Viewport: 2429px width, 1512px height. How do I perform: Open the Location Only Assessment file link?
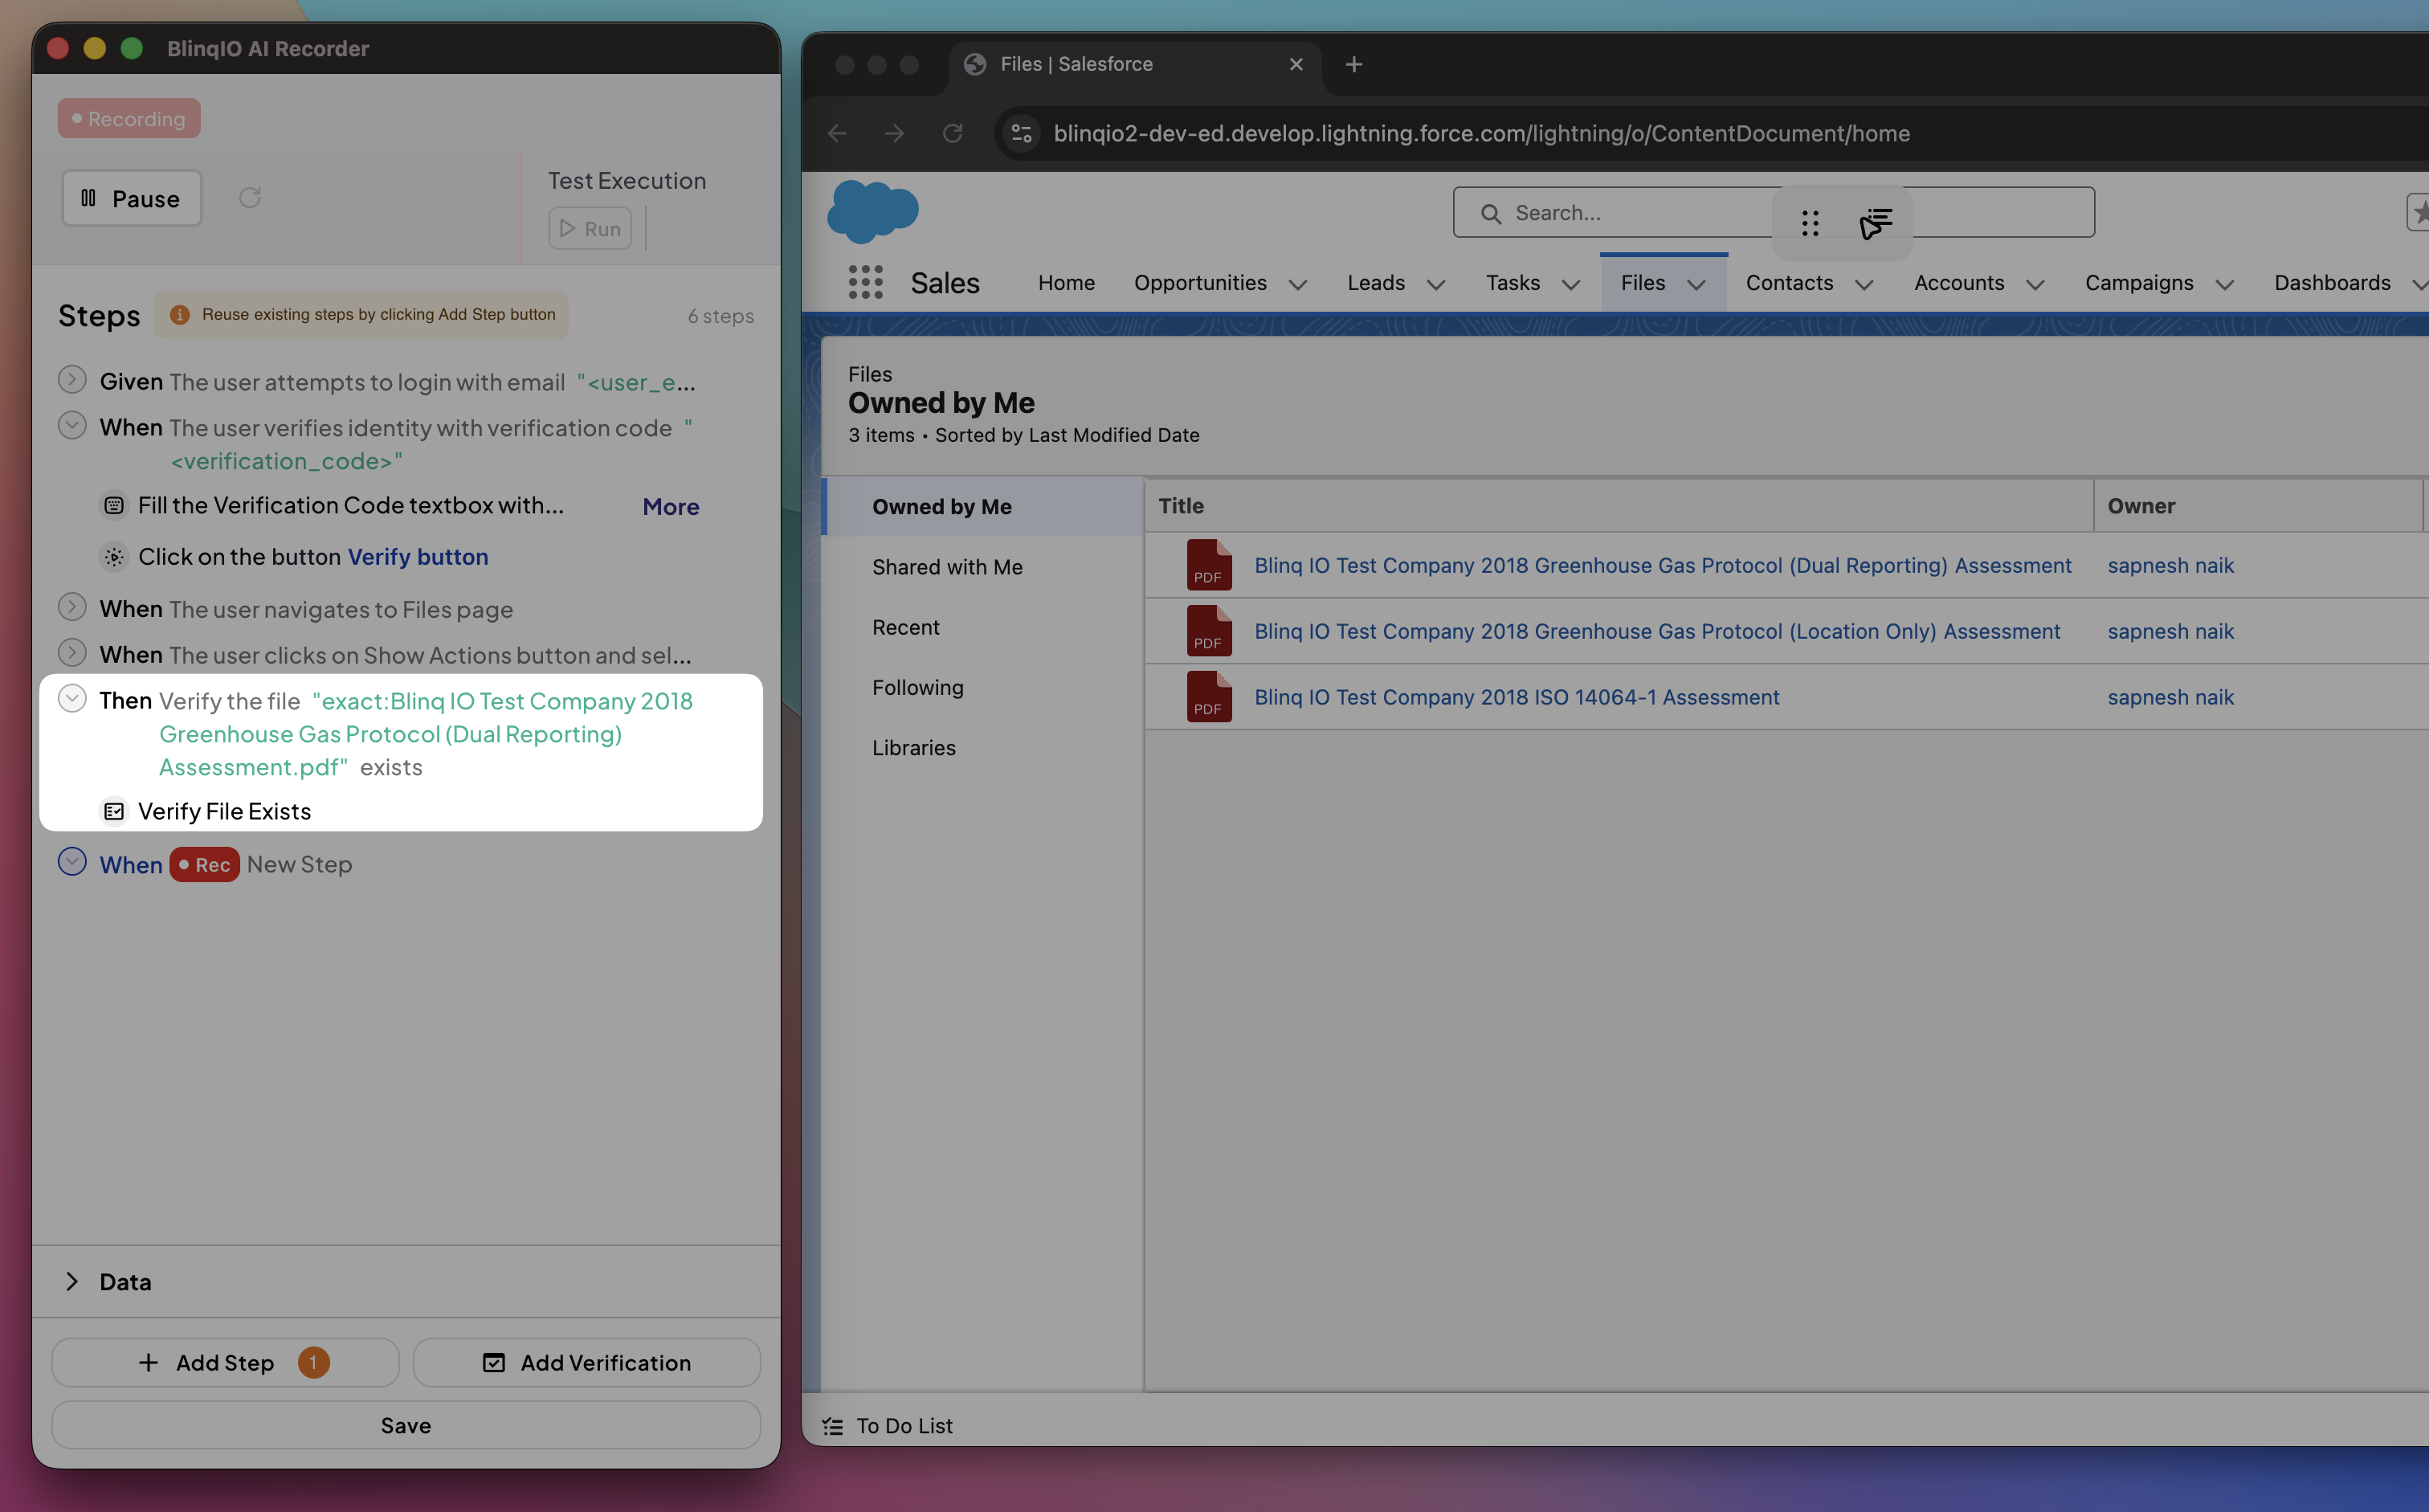1656,631
